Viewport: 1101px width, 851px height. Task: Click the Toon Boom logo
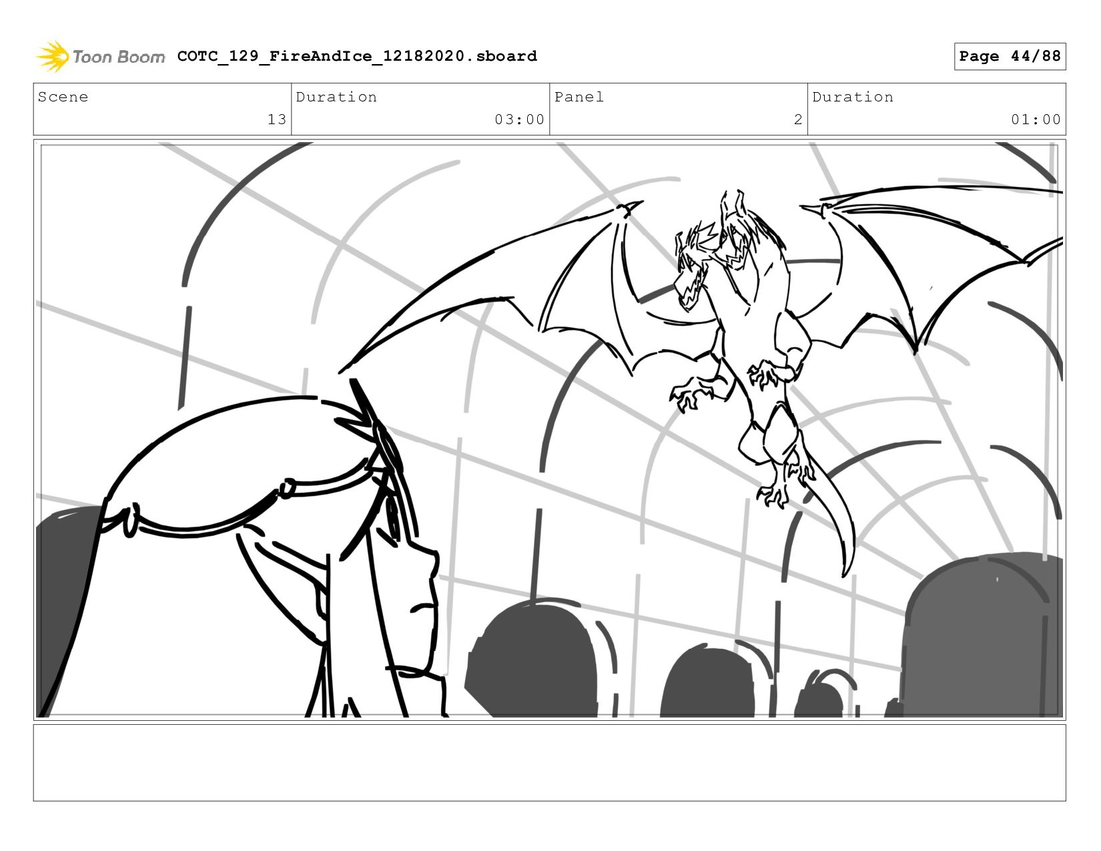tap(100, 56)
